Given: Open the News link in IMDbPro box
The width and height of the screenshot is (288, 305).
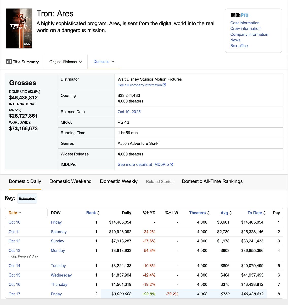Looking at the screenshot, I should point(235,40).
